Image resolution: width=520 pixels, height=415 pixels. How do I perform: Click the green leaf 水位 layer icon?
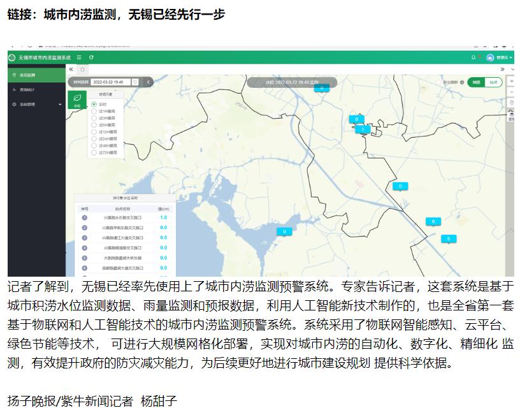click(77, 99)
